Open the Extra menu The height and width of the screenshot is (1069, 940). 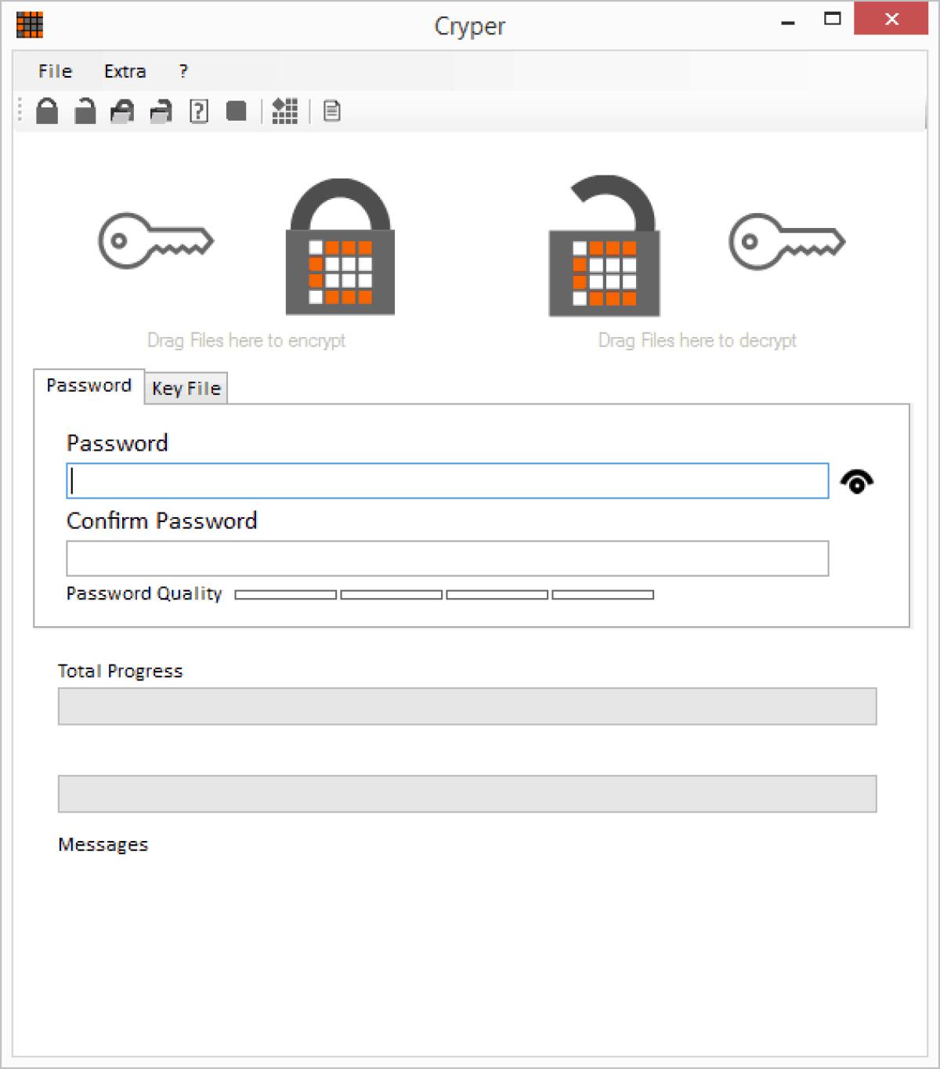click(125, 71)
